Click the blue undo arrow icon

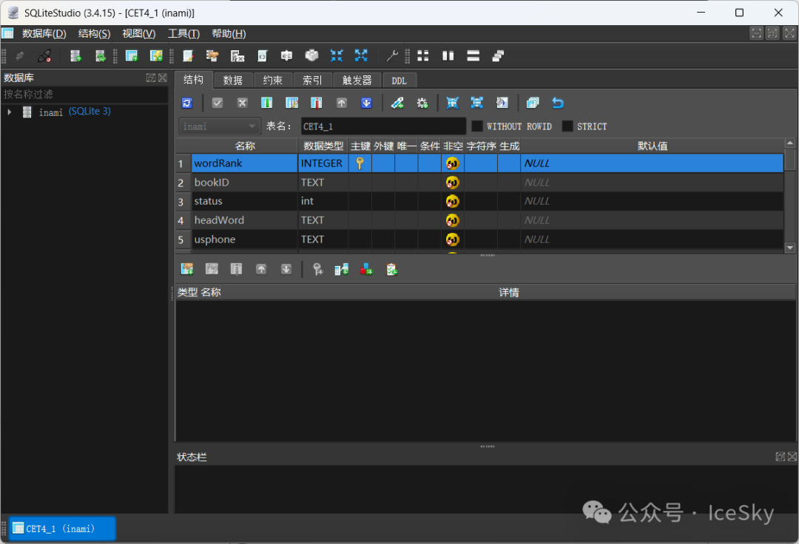click(558, 103)
